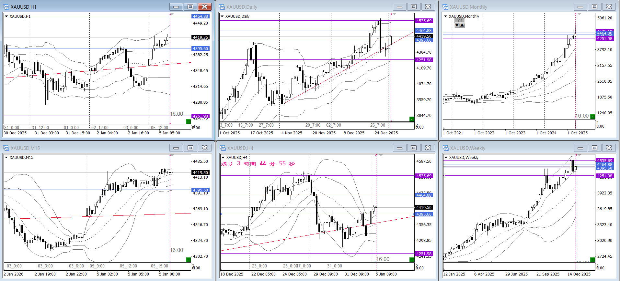
Task: Click the XAUUSD,Daily window title icon
Action: [222, 7]
